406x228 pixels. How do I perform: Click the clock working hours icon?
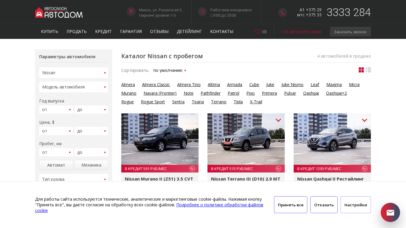202,12
